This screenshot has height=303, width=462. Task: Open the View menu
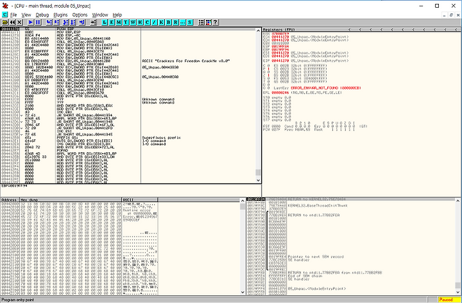click(x=26, y=15)
